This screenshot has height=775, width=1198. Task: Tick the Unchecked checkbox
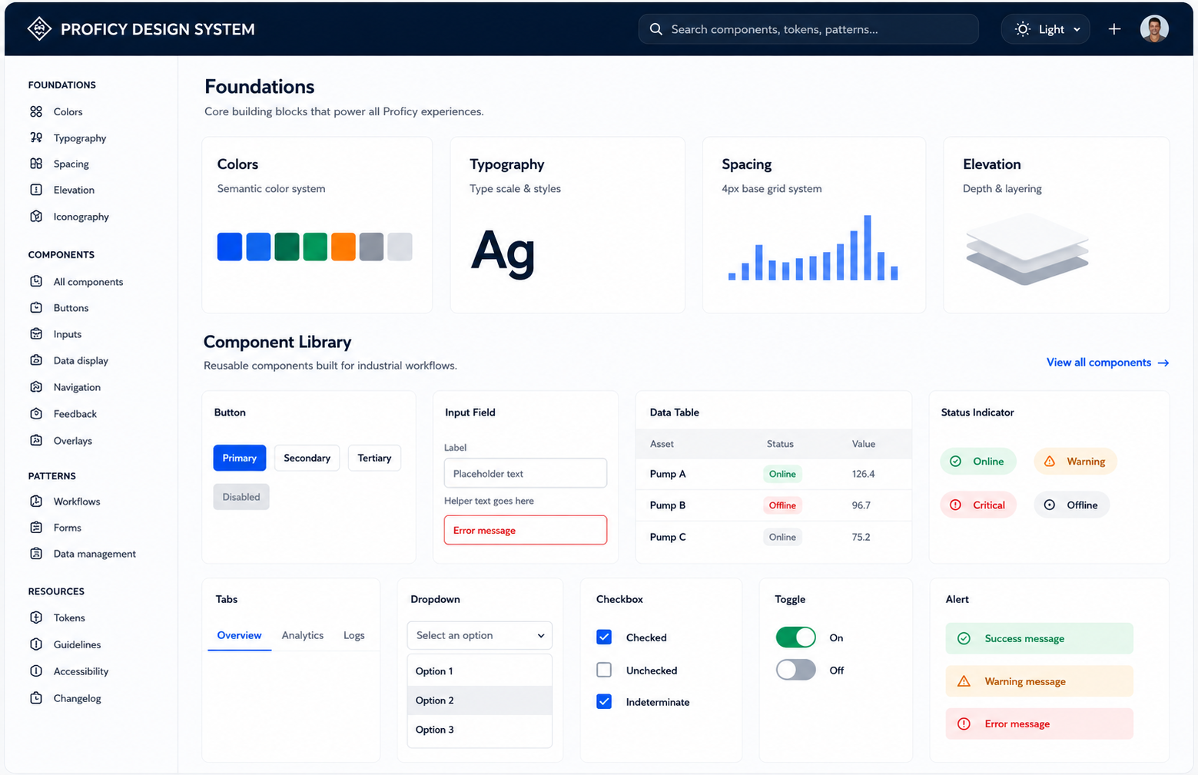pyautogui.click(x=604, y=670)
